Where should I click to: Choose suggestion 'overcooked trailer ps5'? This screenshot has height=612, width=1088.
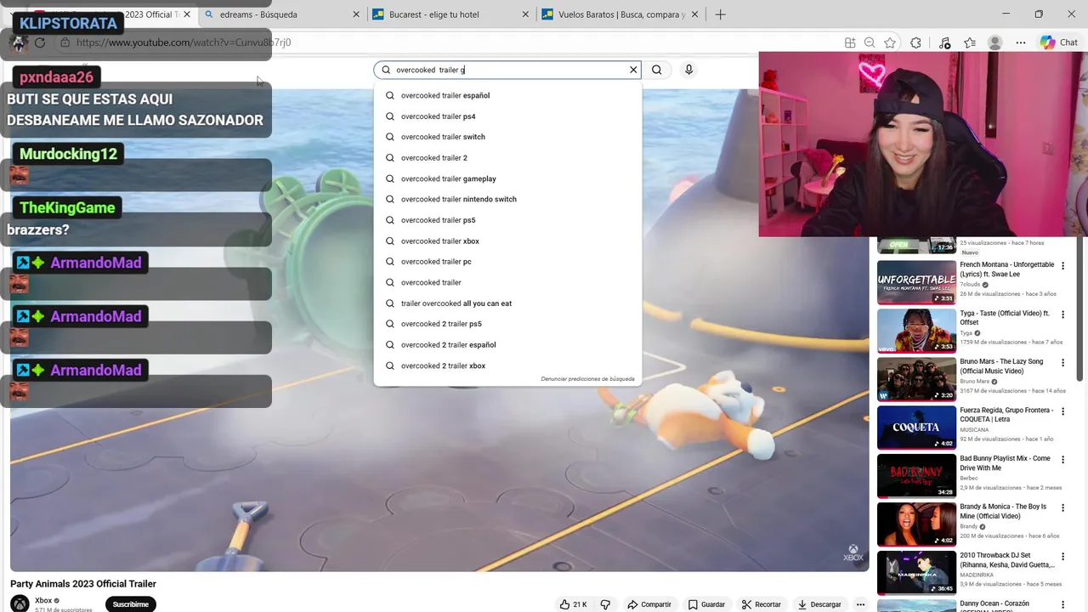[507, 220]
